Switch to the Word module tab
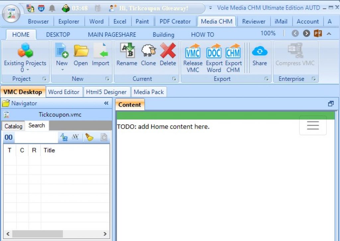 (97, 22)
